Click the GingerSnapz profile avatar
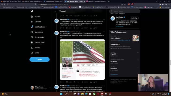171x96 pixels. tap(32, 88)
